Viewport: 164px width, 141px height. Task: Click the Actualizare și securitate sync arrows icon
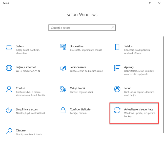coord(117,110)
